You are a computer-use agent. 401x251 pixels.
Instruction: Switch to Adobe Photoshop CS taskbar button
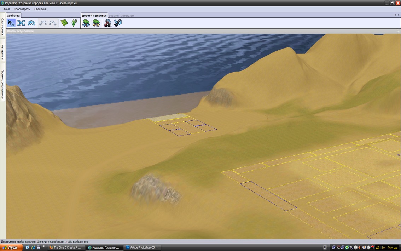(x=142, y=247)
